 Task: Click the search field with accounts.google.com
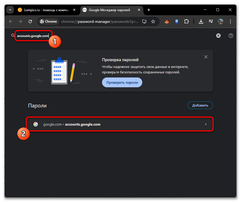(33, 36)
